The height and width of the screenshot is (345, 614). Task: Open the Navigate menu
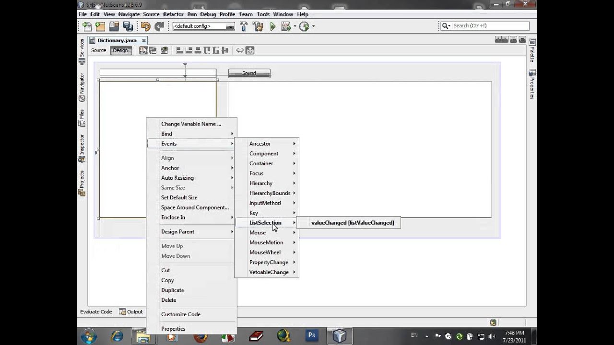point(129,14)
